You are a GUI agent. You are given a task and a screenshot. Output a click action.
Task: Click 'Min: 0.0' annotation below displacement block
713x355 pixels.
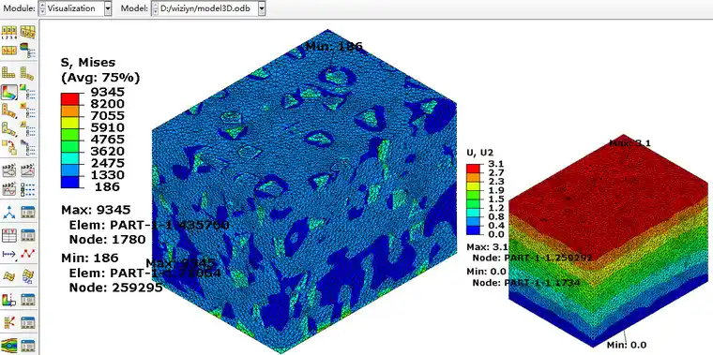coord(627,345)
